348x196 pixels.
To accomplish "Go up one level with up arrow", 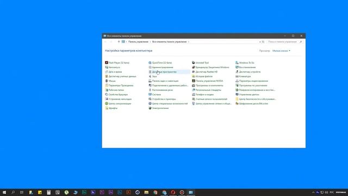I will (x=119, y=42).
